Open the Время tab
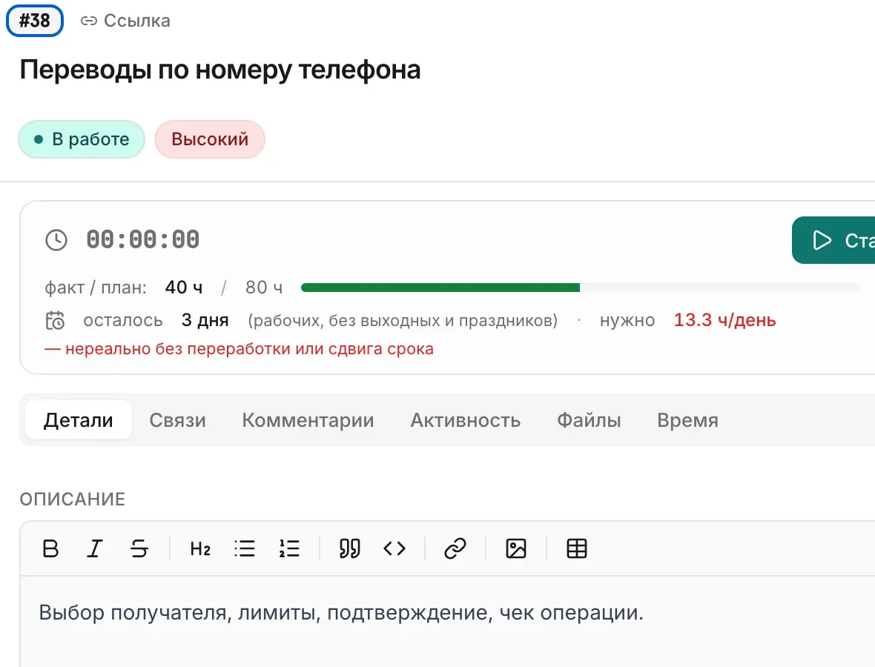 point(687,420)
